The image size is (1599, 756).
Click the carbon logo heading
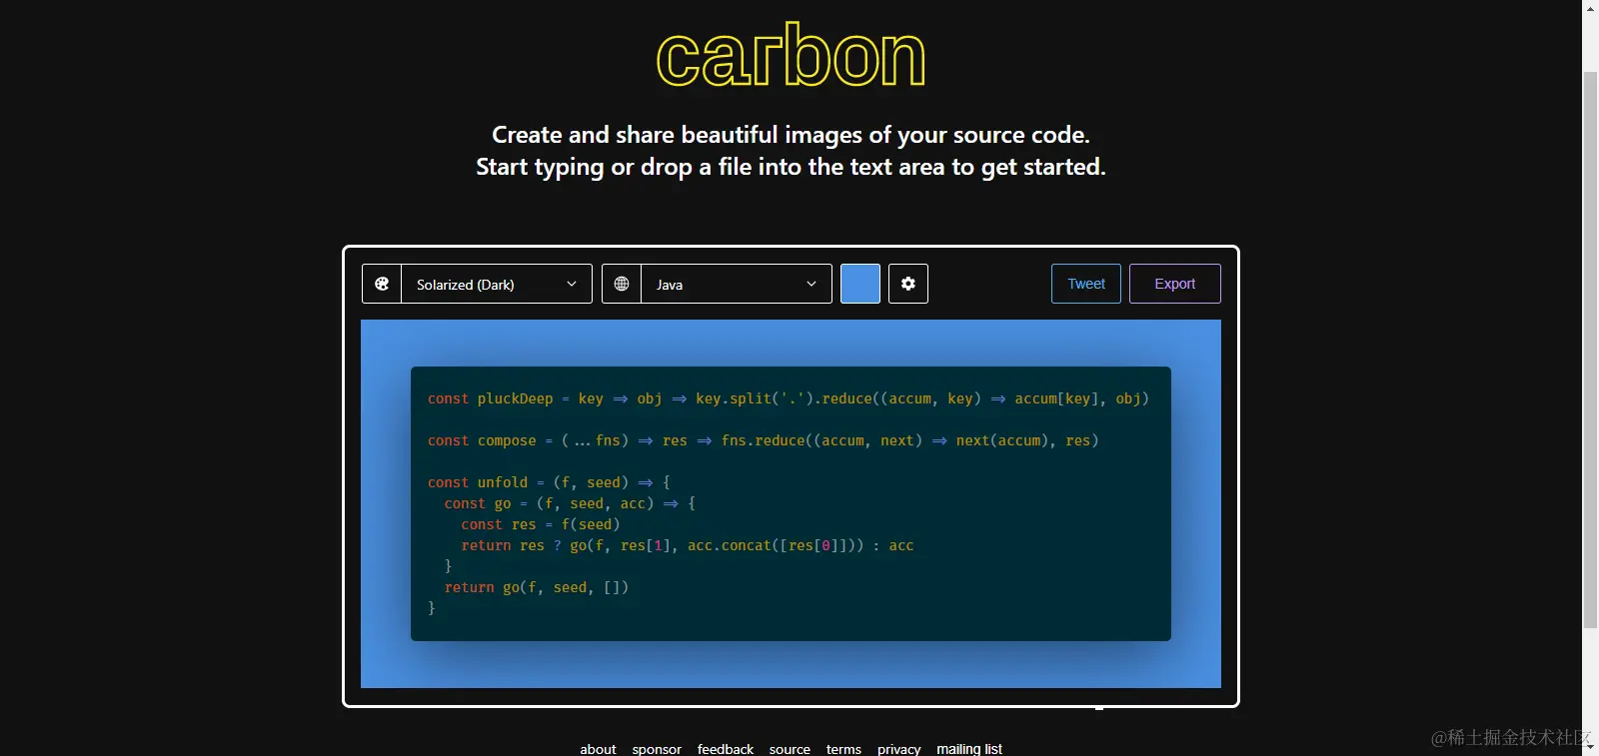(x=791, y=55)
